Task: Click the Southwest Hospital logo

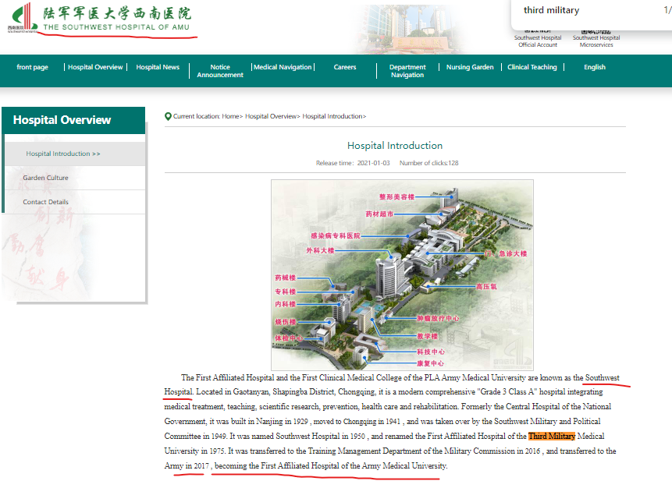Action: click(23, 18)
